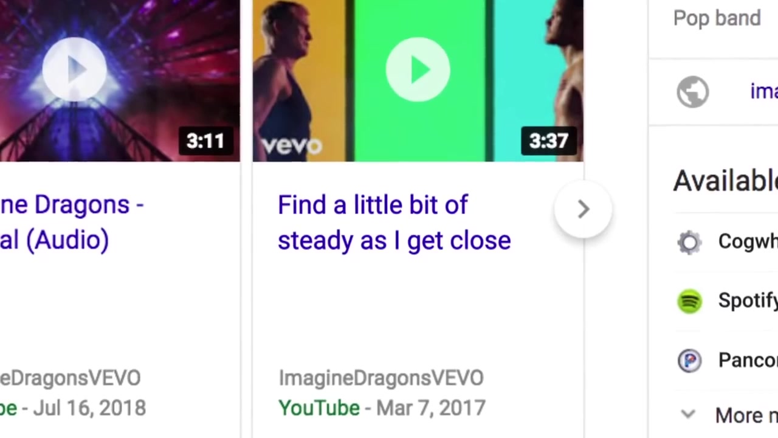Screen dimensions: 778x438
Task: Click the Cogwheel gear icon
Action: [689, 242]
